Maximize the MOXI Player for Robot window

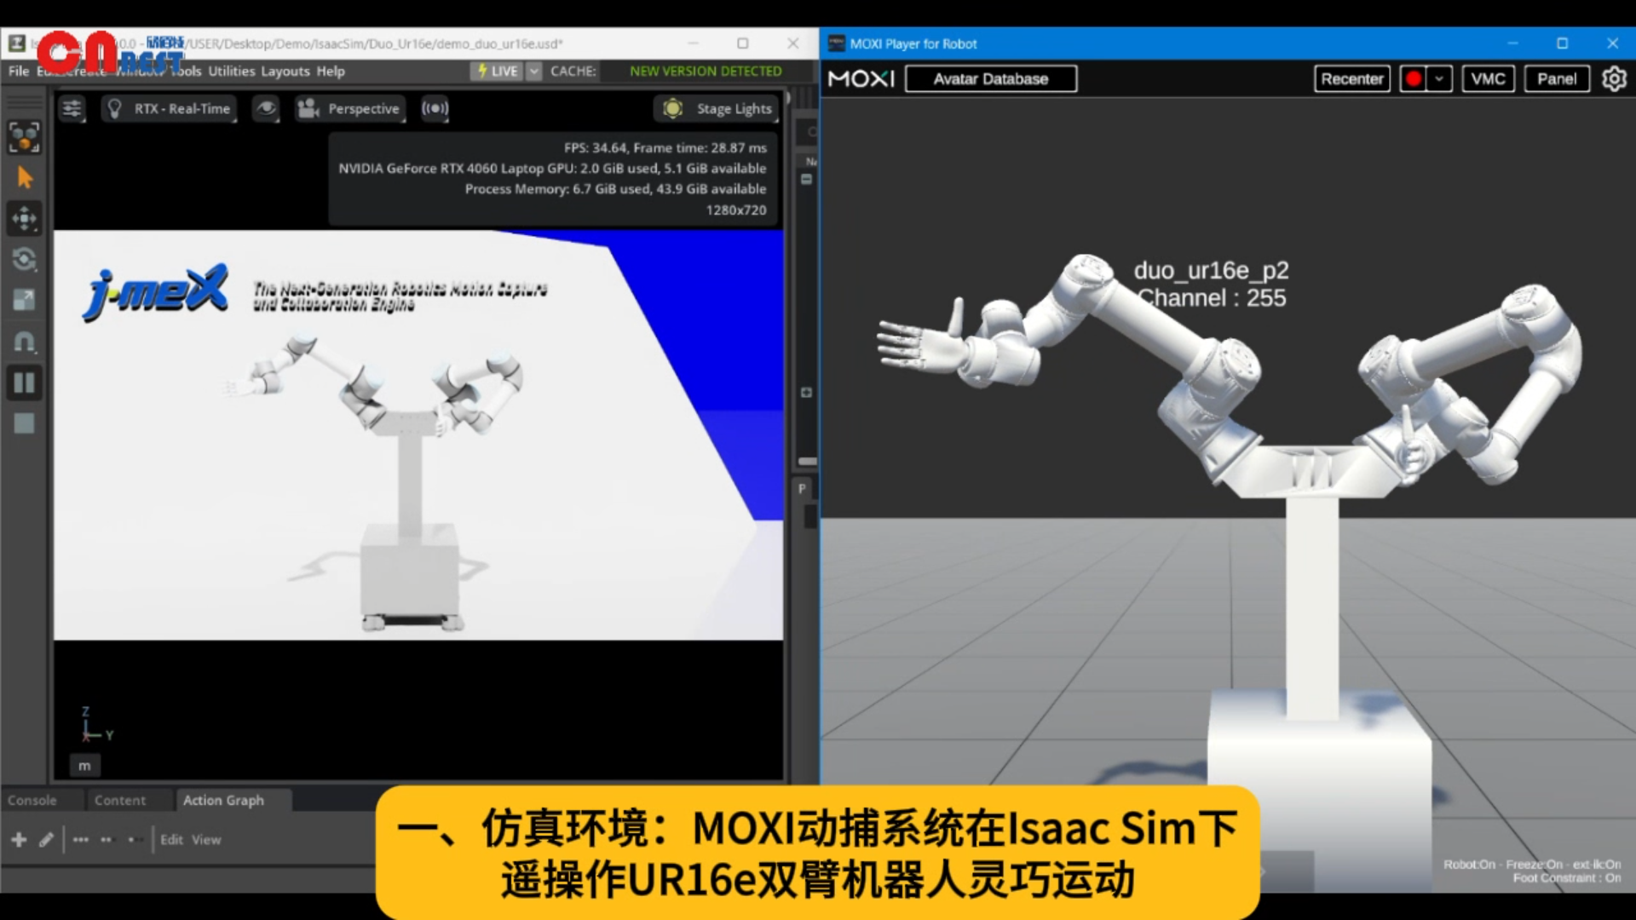1563,43
